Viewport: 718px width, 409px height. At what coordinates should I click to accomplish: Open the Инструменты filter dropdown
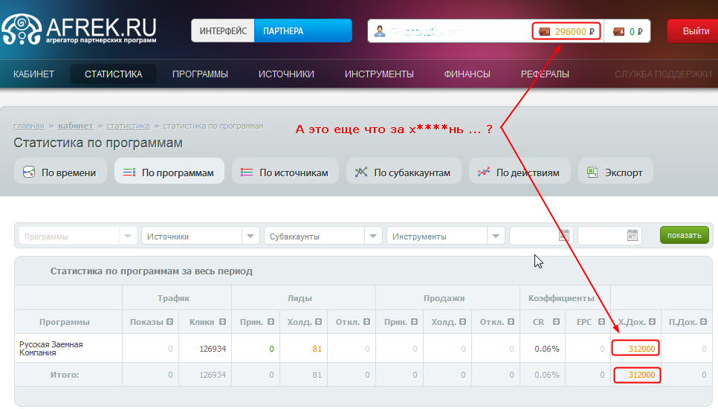496,236
